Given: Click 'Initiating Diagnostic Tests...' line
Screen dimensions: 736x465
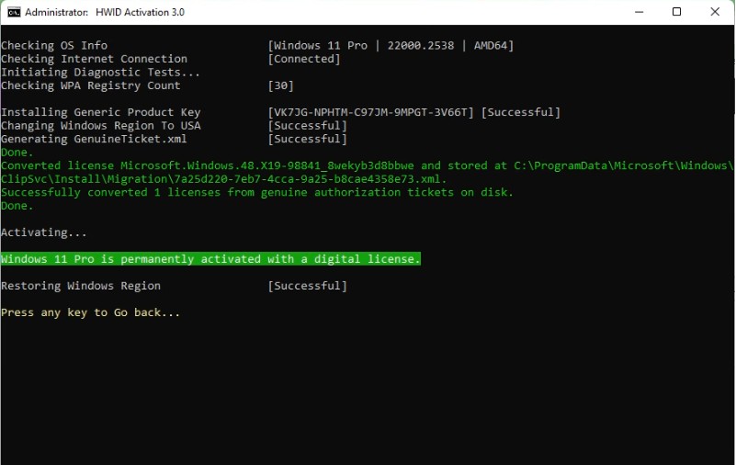Looking at the screenshot, I should tap(100, 73).
